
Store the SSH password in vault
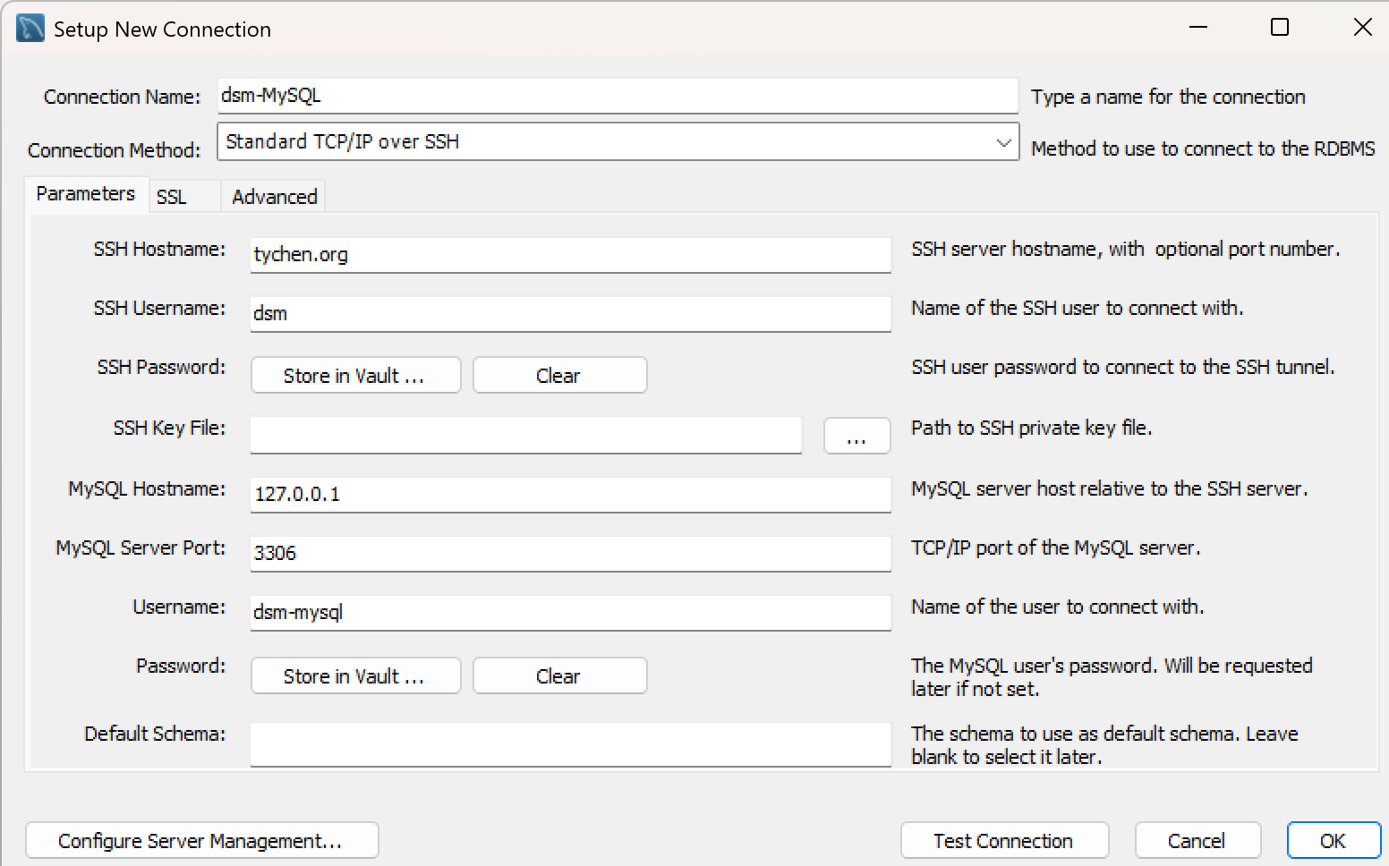[x=355, y=376]
